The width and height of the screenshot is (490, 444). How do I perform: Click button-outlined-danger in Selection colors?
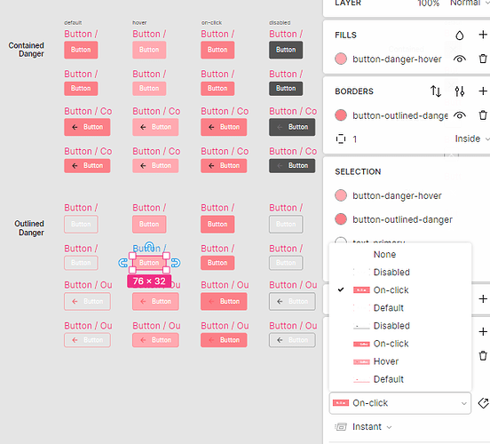[402, 219]
